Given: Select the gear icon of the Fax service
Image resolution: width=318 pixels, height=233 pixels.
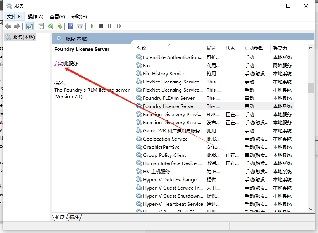Looking at the screenshot, I should pyautogui.click(x=139, y=65).
